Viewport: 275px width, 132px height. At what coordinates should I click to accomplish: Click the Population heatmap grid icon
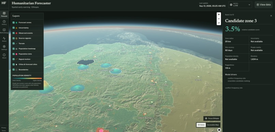[x=16, y=49]
